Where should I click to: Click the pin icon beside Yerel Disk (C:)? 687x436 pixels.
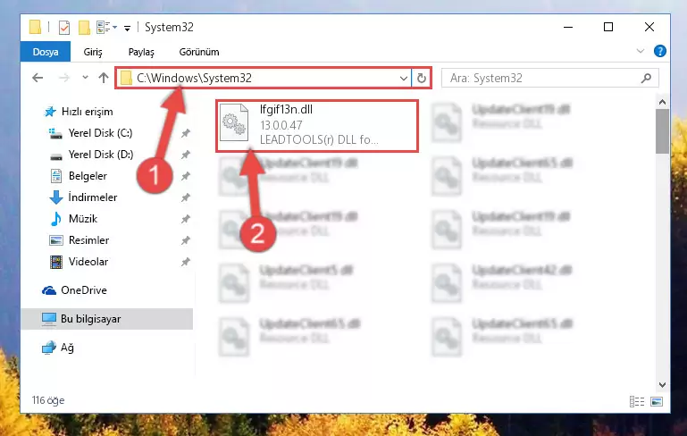point(186,133)
